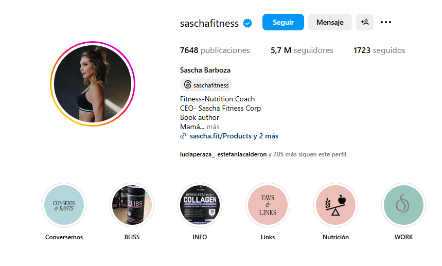
Task: View the profile picture story
Action: 93,84
